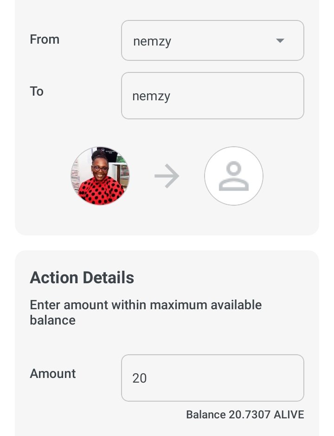Click the recipient placeholder avatar circle
334x436 pixels.
click(234, 176)
